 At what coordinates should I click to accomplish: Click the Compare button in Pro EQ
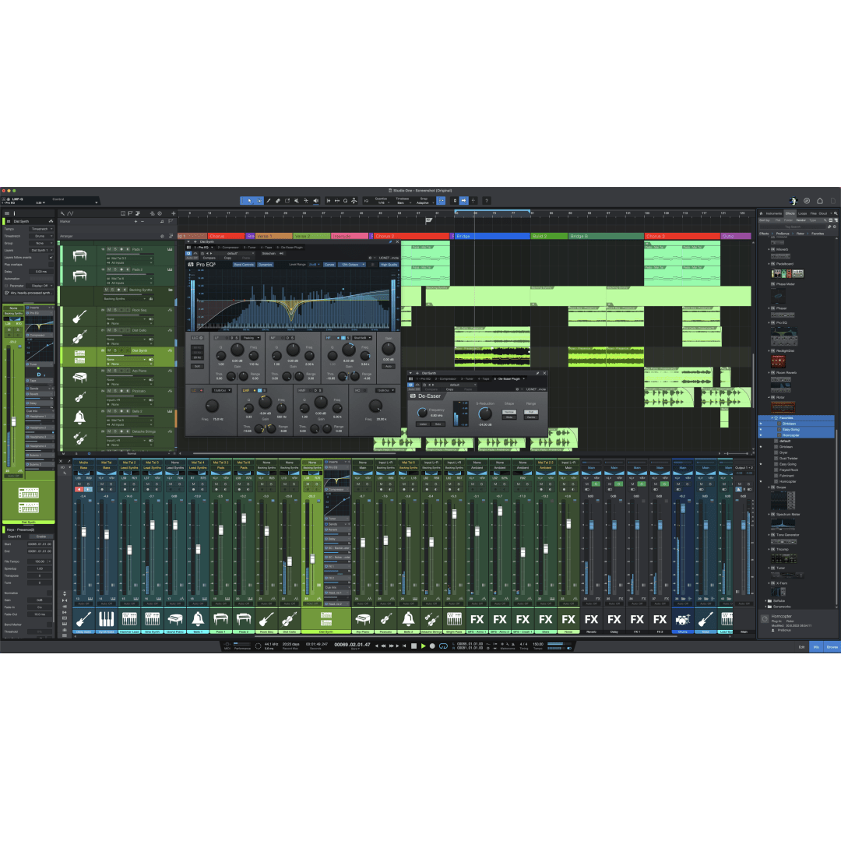[x=209, y=258]
